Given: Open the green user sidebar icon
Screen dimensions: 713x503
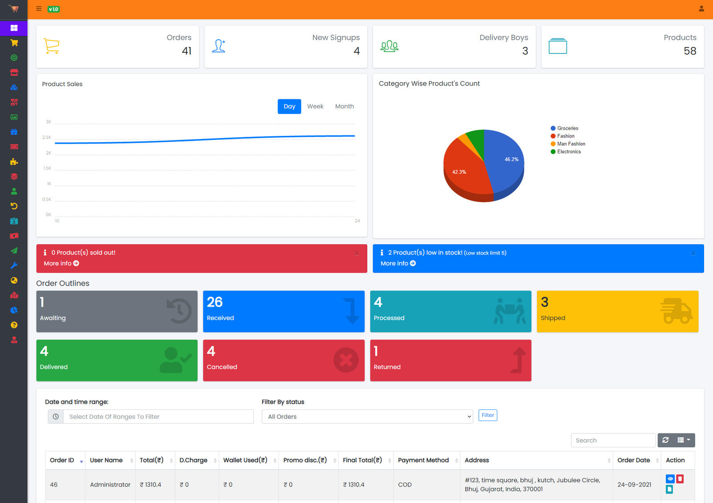Looking at the screenshot, I should click(14, 191).
